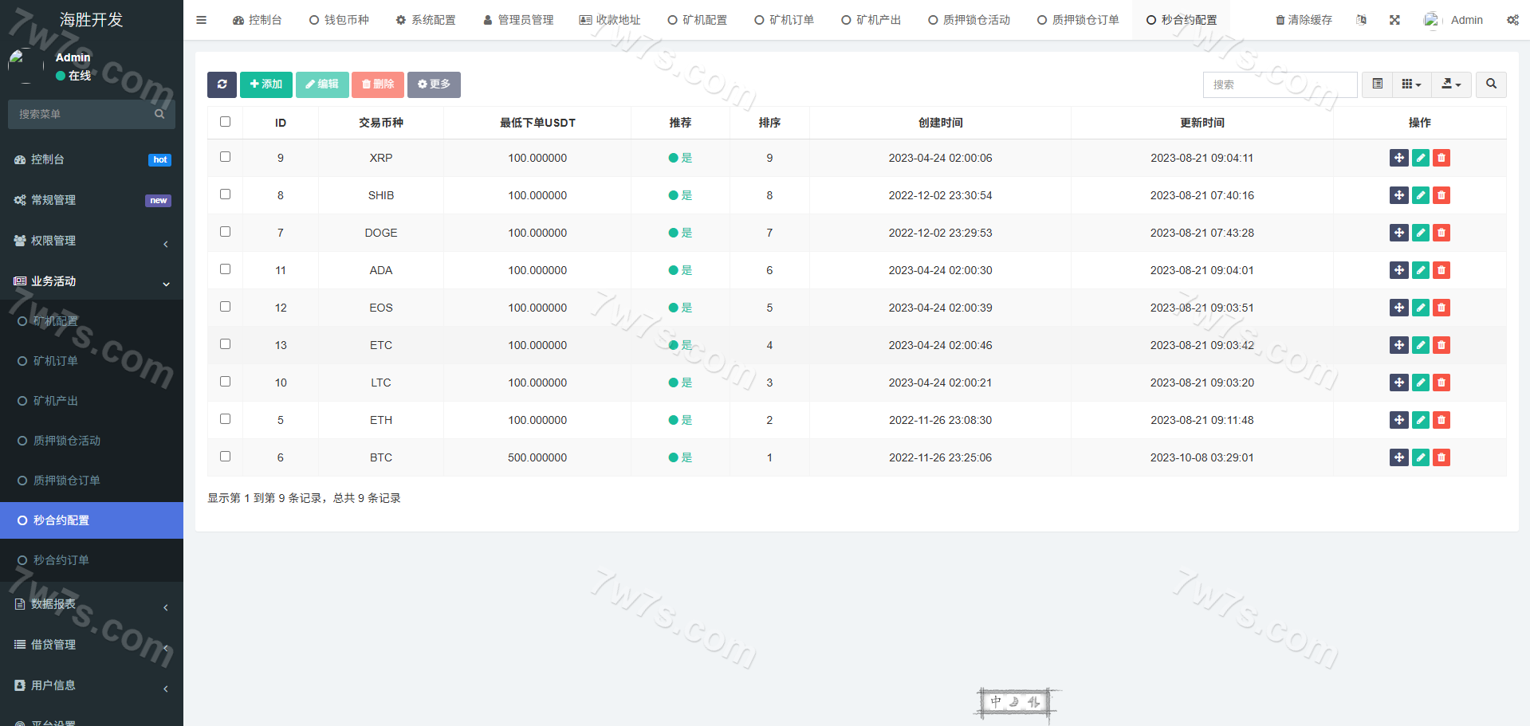
Task: Toggle fullscreen mode icon in header
Action: [x=1394, y=20]
